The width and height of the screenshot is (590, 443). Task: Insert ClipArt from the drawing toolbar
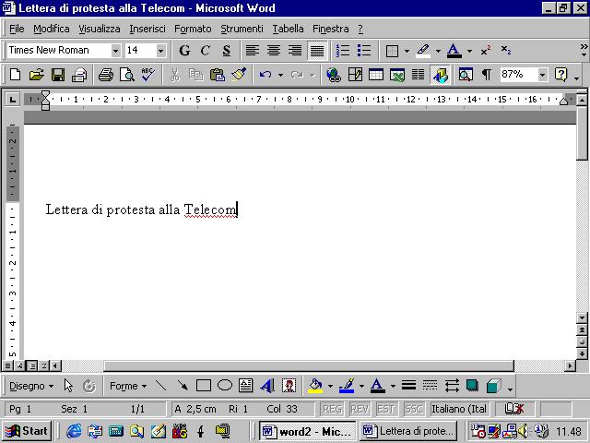[x=289, y=386]
